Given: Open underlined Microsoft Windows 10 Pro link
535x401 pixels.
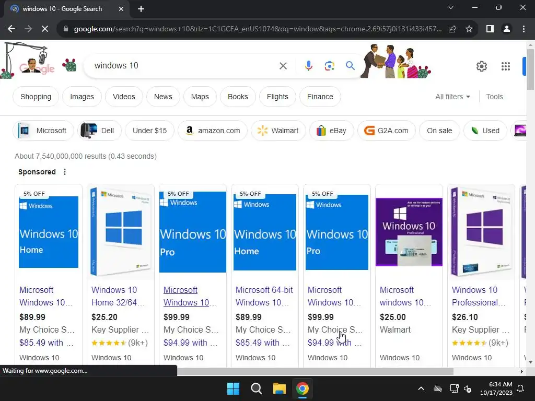Looking at the screenshot, I should [x=190, y=296].
